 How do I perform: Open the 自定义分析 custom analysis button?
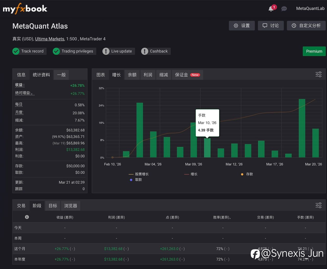tap(306, 26)
